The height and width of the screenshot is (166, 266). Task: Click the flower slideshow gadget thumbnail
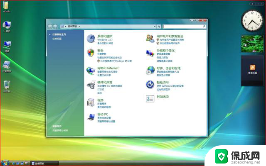(x=252, y=44)
